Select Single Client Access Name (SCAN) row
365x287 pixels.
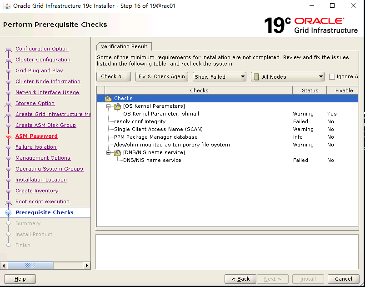click(x=227, y=129)
